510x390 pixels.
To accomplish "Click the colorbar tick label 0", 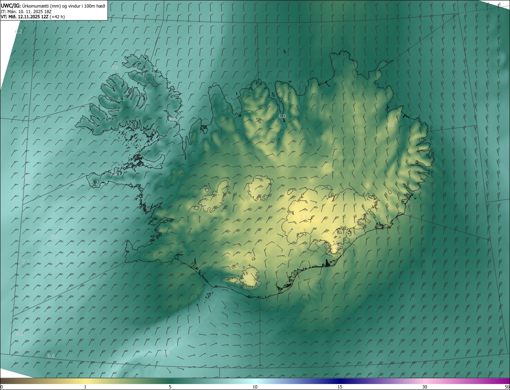I will (2, 387).
